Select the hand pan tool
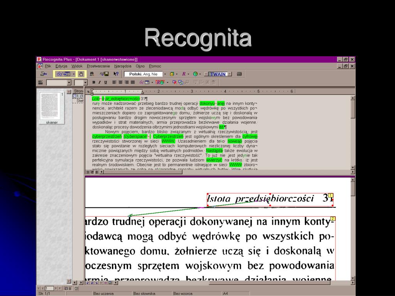The height and width of the screenshot is (296, 395). [x=81, y=74]
